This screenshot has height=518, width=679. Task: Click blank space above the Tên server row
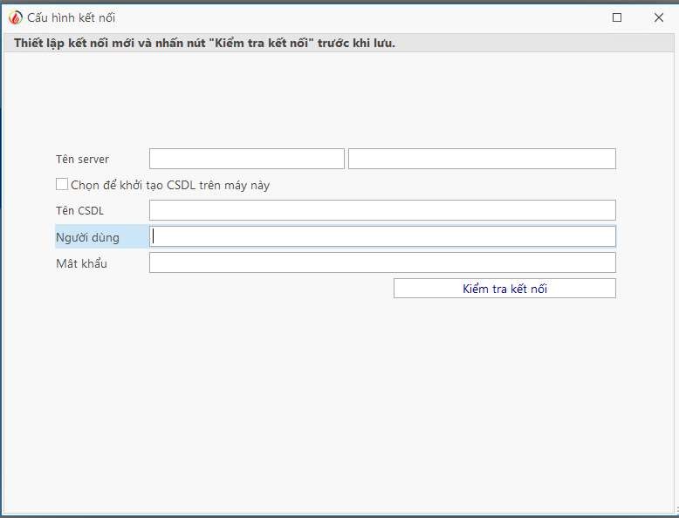pyautogui.click(x=339, y=105)
